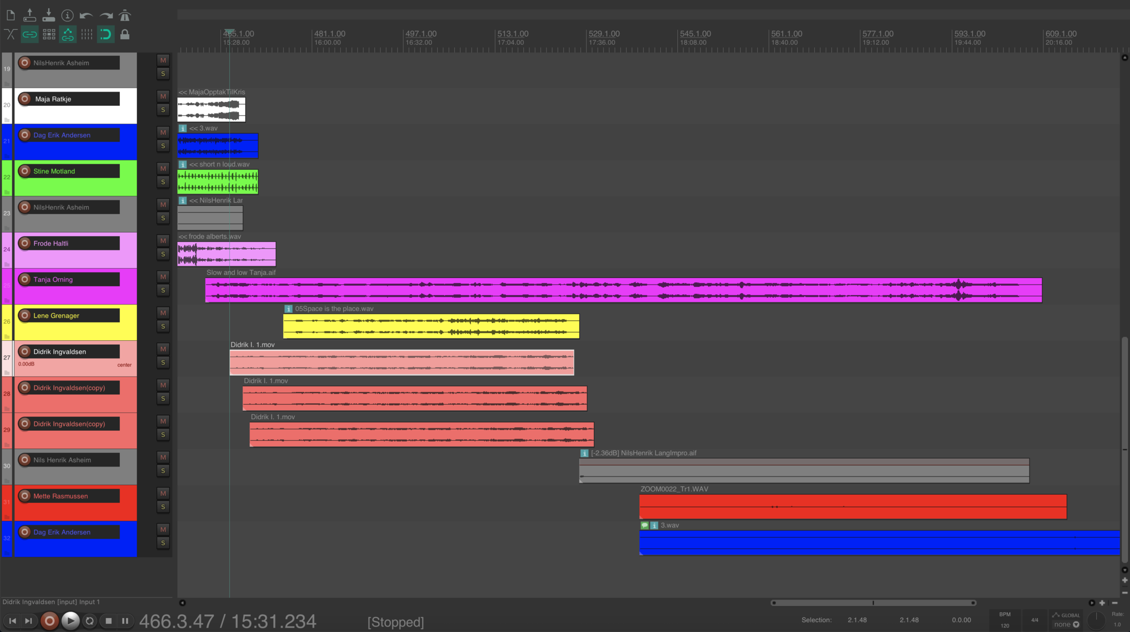Mute the Maja Ratkje track

(163, 97)
